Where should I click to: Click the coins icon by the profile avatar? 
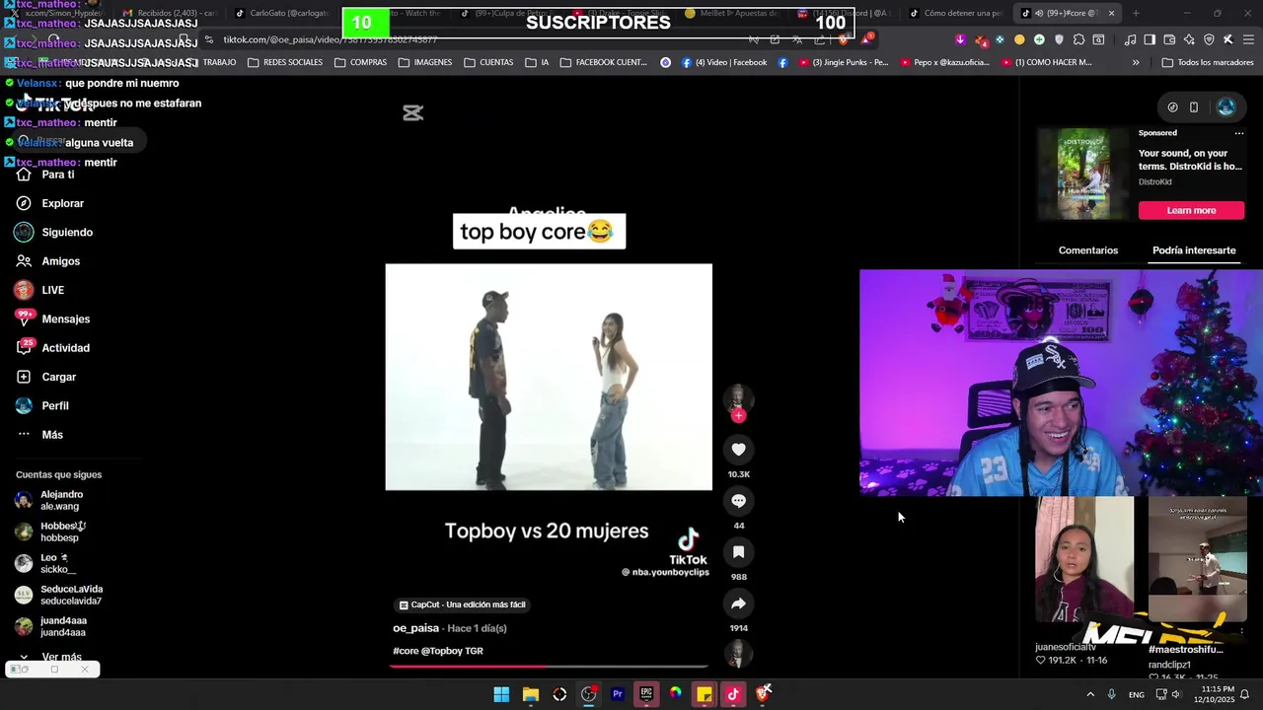(1172, 106)
